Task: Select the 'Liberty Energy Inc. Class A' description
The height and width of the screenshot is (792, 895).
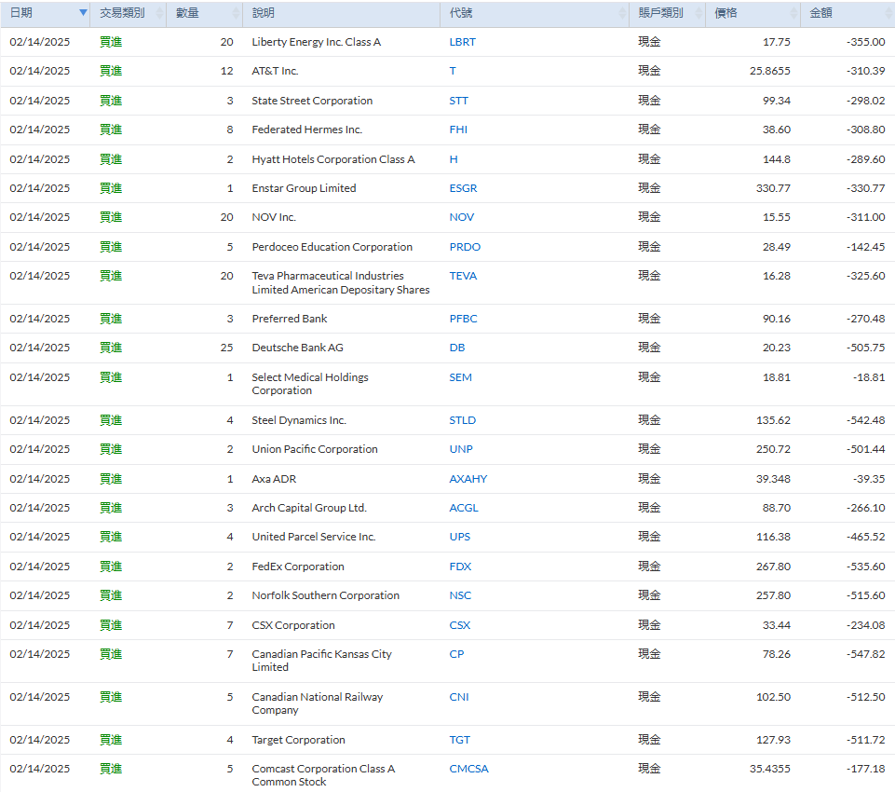Action: [x=317, y=42]
